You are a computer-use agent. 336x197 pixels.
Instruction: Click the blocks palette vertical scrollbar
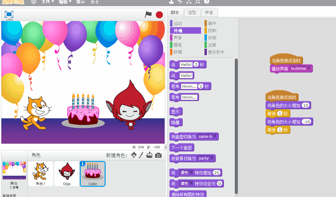(236, 126)
